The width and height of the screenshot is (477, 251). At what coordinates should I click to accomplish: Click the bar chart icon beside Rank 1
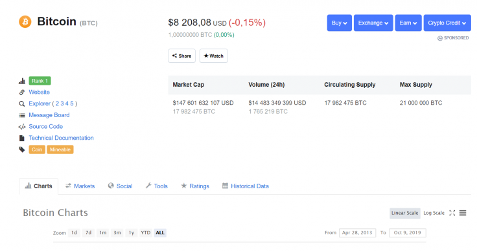[22, 81]
